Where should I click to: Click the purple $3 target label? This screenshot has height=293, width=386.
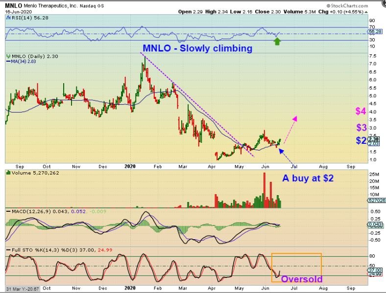point(362,128)
